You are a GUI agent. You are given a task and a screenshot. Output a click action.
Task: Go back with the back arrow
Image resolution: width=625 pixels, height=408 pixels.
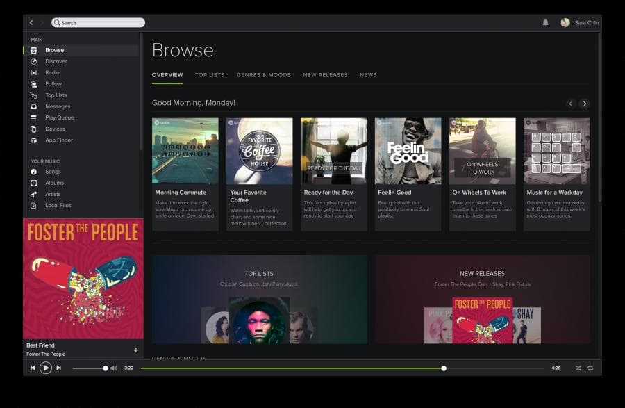(31, 23)
